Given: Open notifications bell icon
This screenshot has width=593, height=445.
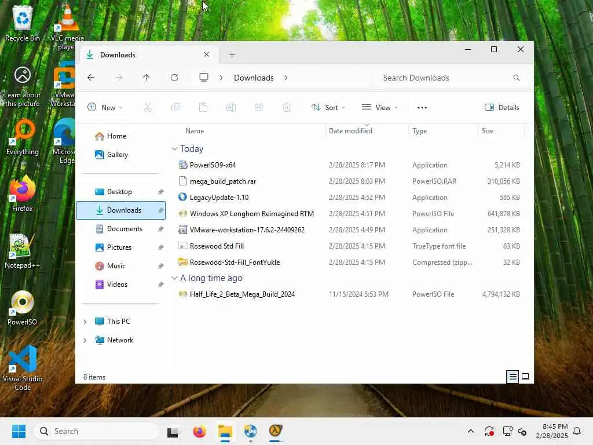Looking at the screenshot, I should (577, 431).
